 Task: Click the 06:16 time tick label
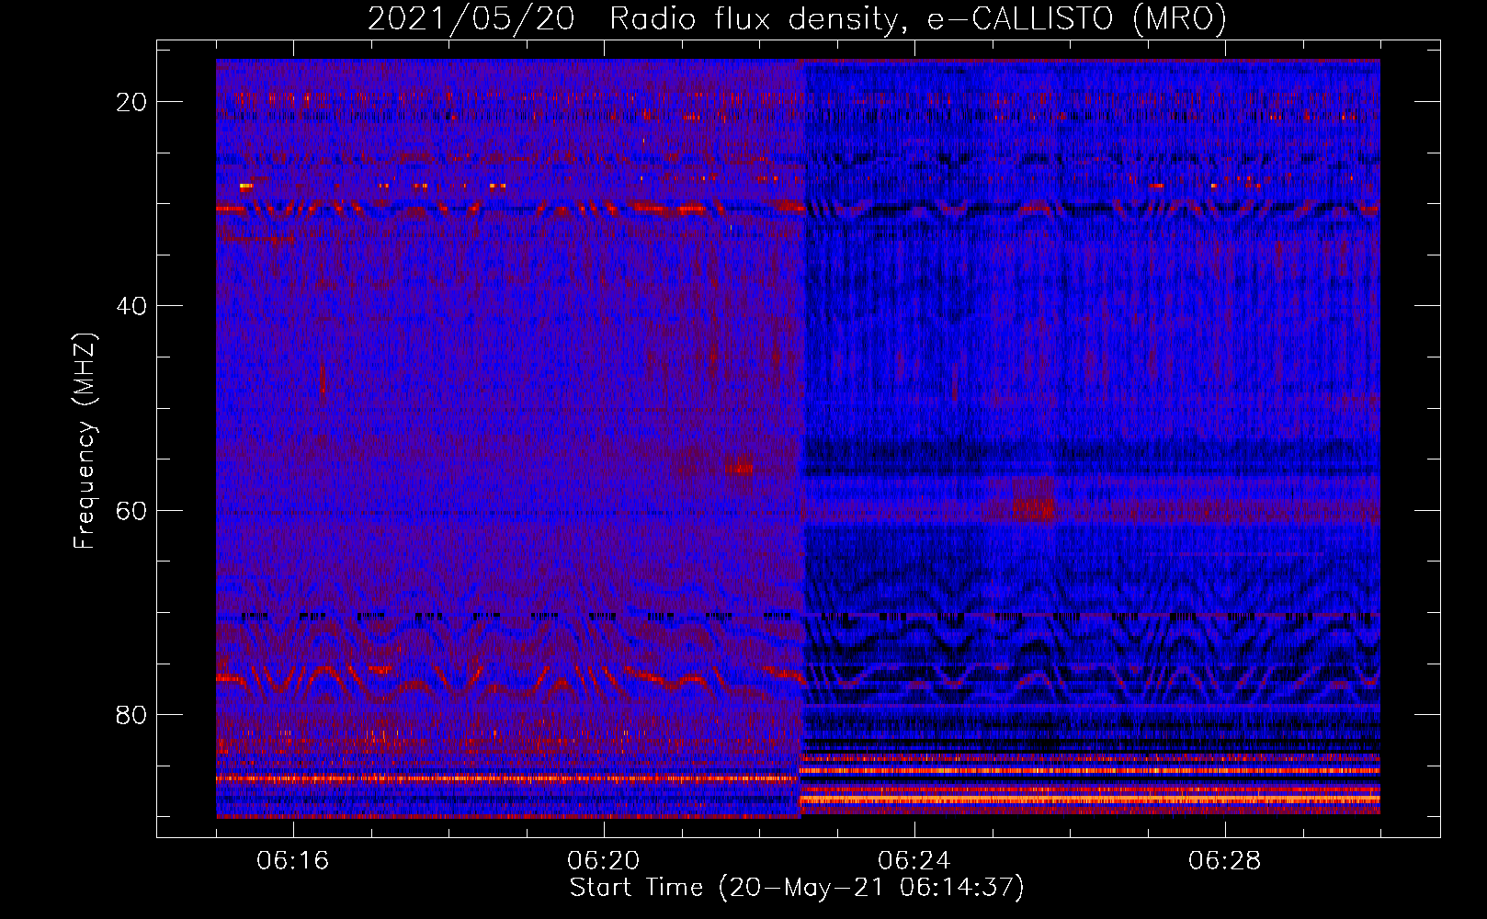(x=293, y=861)
